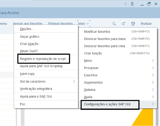This screenshot has width=160, height=126.
Task: Choose Ativar GuiXT option
Action: (46, 51)
